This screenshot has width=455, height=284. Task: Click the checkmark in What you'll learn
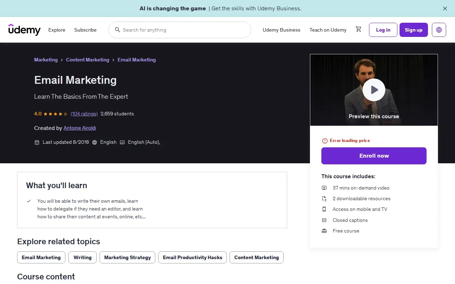29,201
